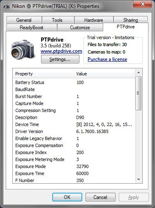
Task: Click the scrollbar down arrow
Action: coord(139,180)
